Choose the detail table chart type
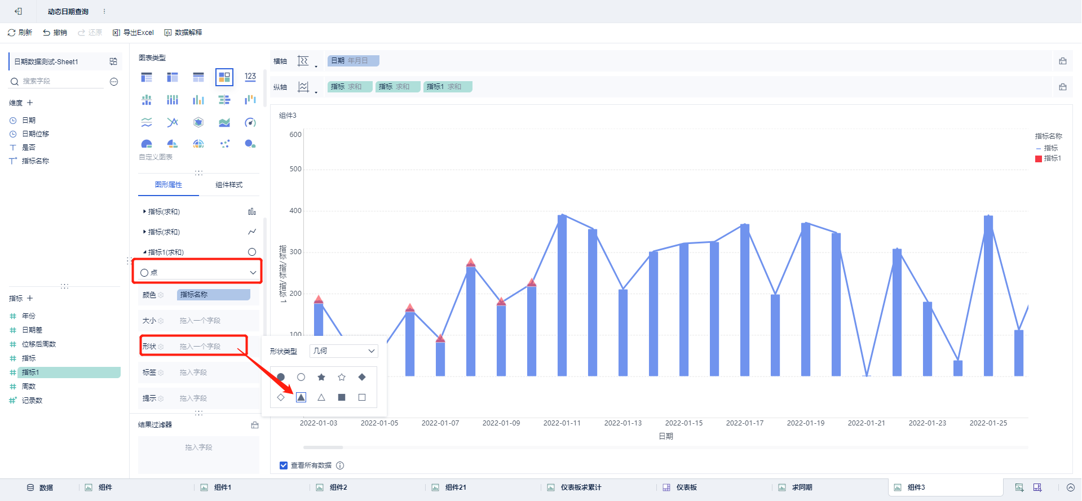This screenshot has width=1082, height=501. click(x=198, y=77)
